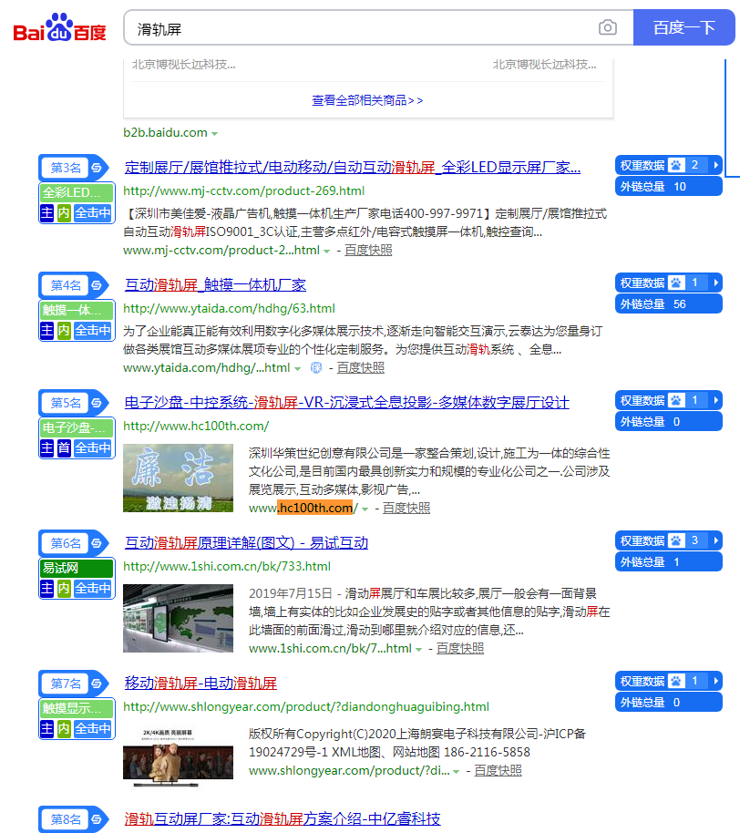Click the 百度一下 search button
The image size is (740, 833).
(684, 27)
